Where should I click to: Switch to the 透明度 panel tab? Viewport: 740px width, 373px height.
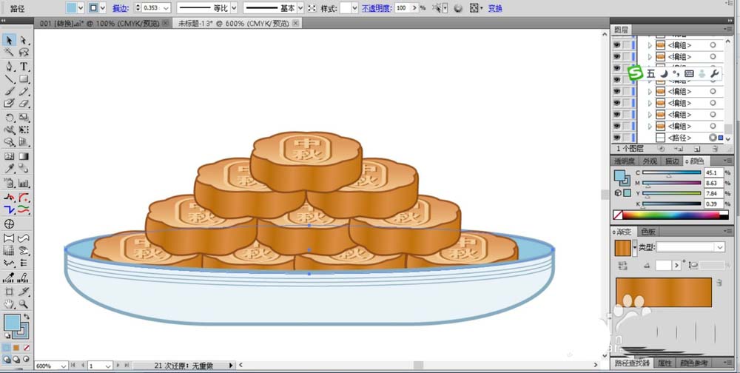pyautogui.click(x=625, y=161)
